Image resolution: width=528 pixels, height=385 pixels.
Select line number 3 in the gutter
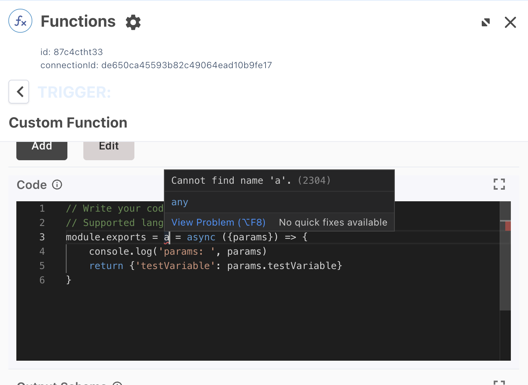coord(42,237)
